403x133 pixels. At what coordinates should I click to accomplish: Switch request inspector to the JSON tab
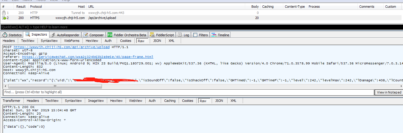tap(157, 41)
